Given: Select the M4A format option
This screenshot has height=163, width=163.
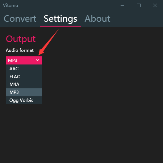Looking at the screenshot, I should tap(24, 84).
